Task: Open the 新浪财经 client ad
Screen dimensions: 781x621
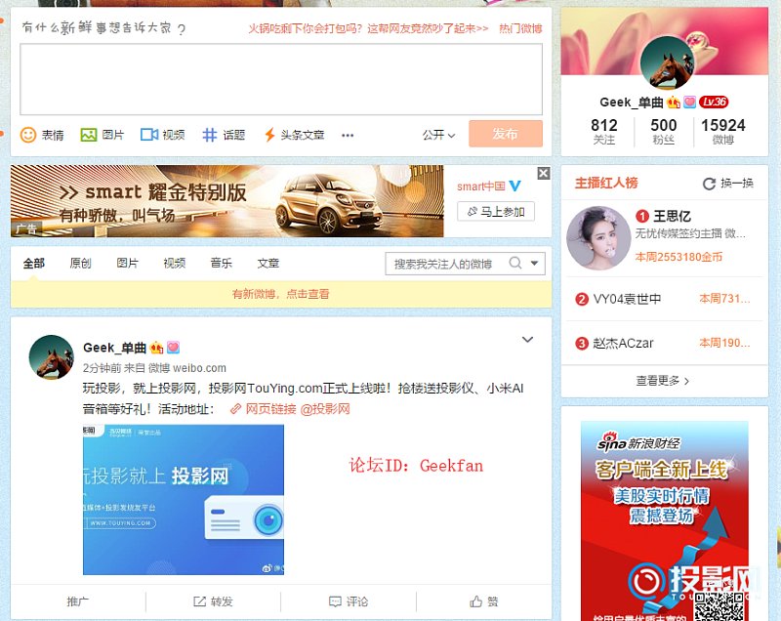Action: pyautogui.click(x=665, y=520)
